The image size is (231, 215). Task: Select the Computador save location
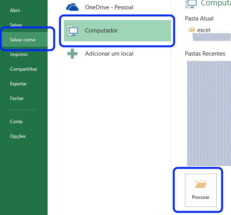117,30
